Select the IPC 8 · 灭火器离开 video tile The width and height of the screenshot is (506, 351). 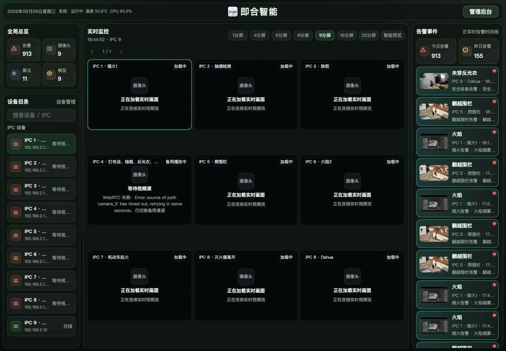[246, 286]
